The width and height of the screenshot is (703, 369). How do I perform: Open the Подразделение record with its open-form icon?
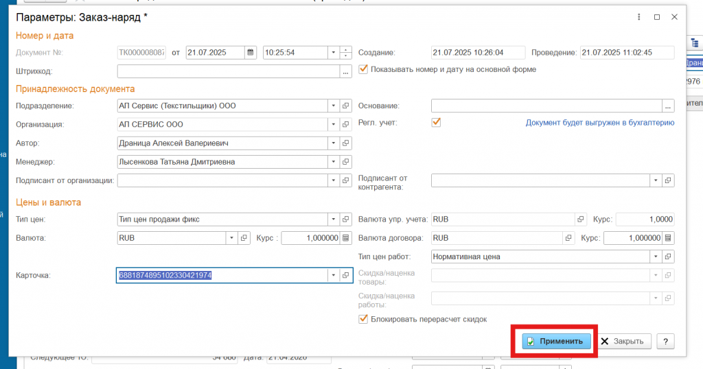(346, 106)
